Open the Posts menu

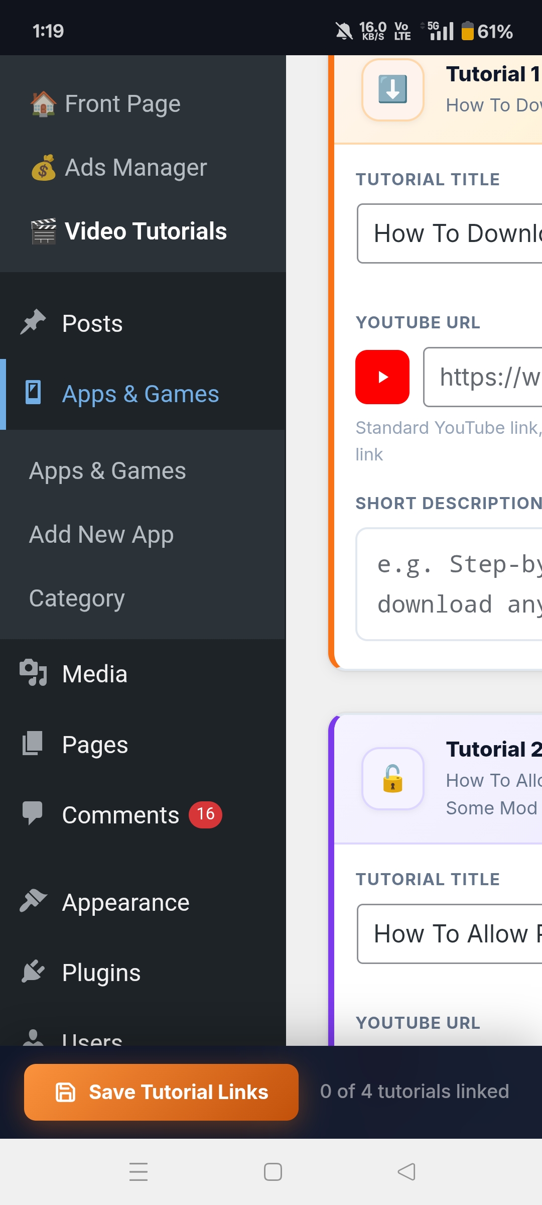coord(143,324)
